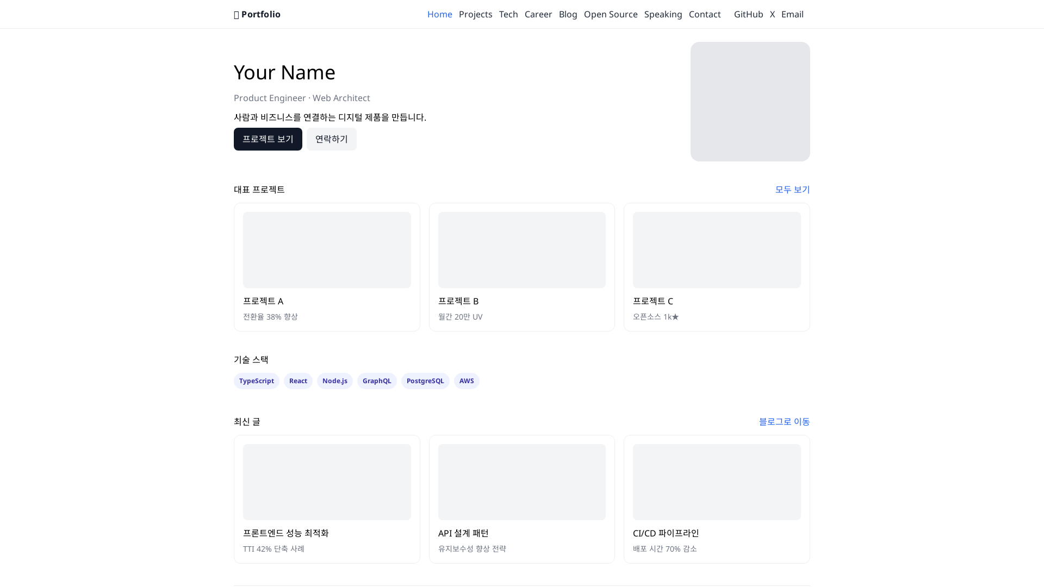The height and width of the screenshot is (587, 1044).
Task: Open the Contact page
Action: click(705, 14)
